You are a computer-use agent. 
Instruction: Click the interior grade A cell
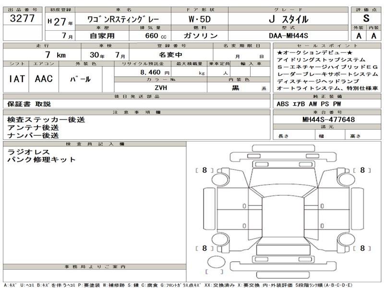[x=374, y=36]
